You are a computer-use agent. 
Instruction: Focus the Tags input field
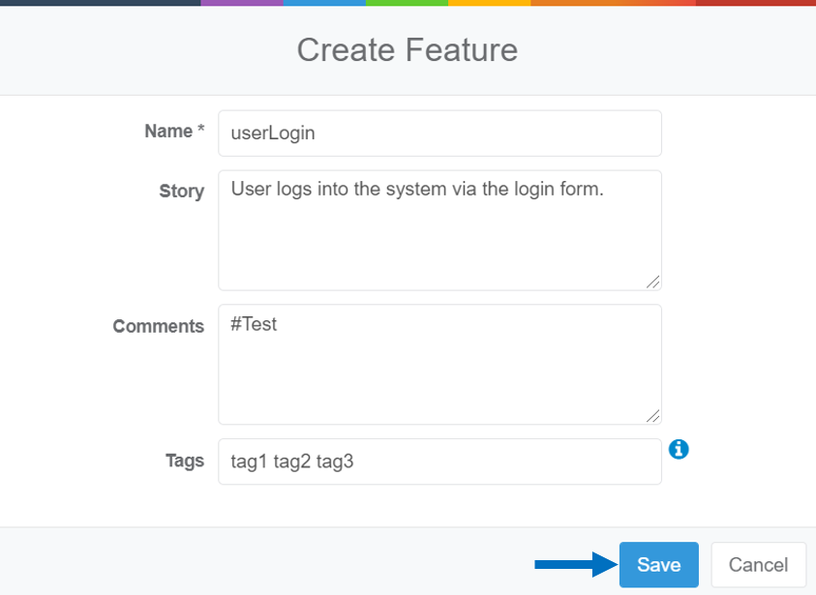pyautogui.click(x=439, y=461)
